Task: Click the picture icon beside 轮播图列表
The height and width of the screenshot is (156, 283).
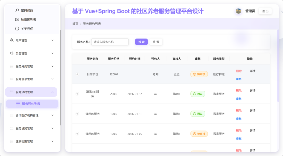Action: [17, 20]
